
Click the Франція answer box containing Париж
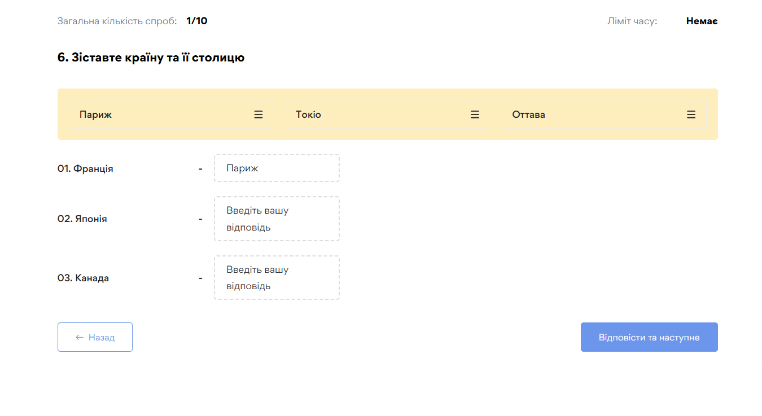(x=277, y=168)
